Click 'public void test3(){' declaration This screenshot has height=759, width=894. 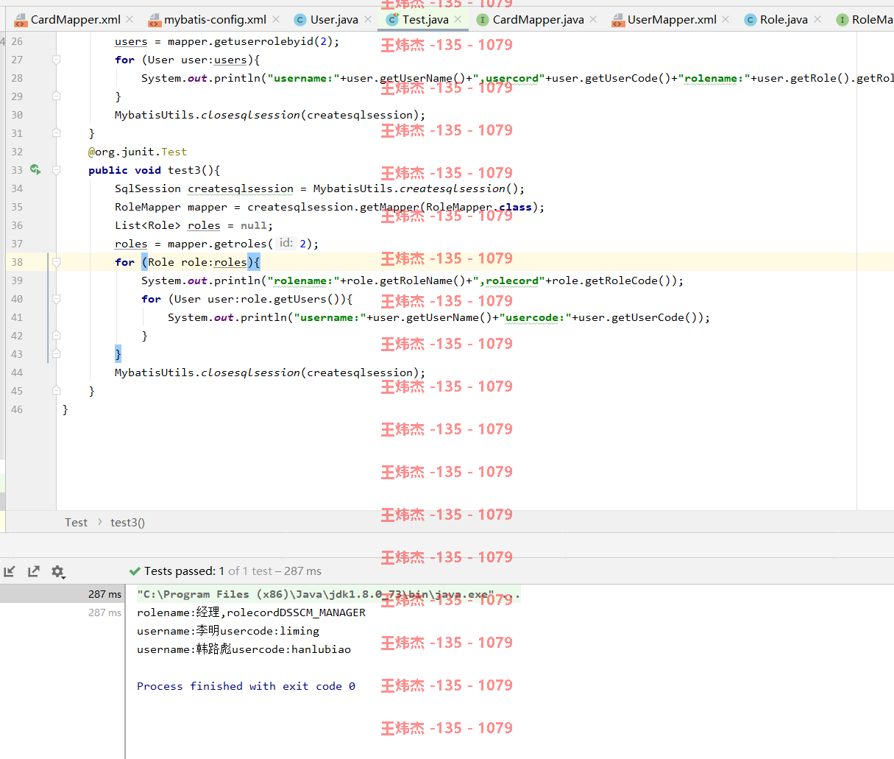[x=154, y=170]
